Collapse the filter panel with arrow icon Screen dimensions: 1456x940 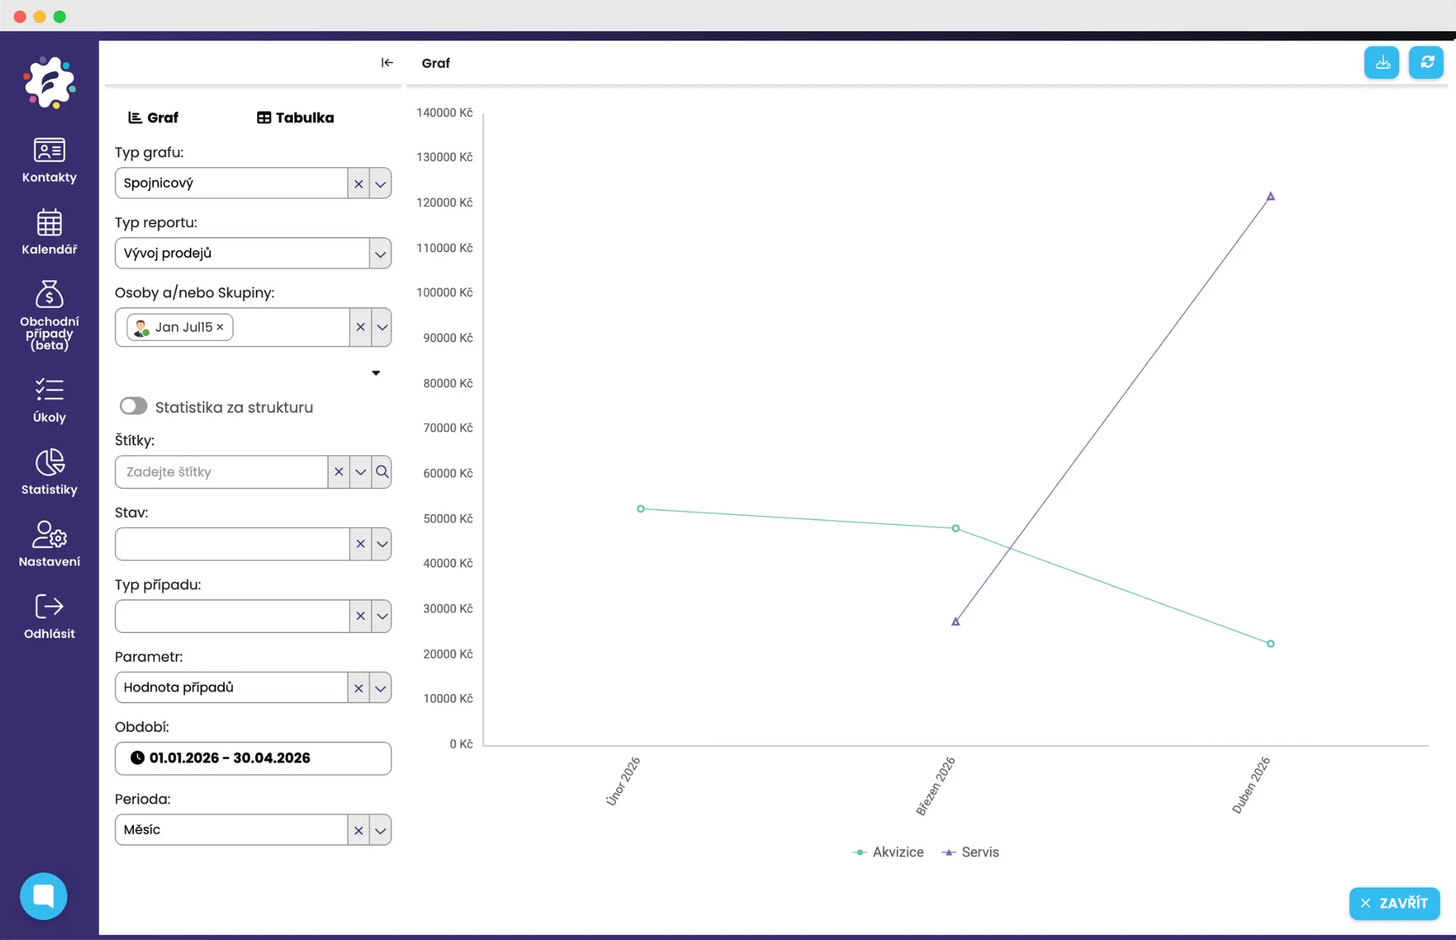pos(387,63)
